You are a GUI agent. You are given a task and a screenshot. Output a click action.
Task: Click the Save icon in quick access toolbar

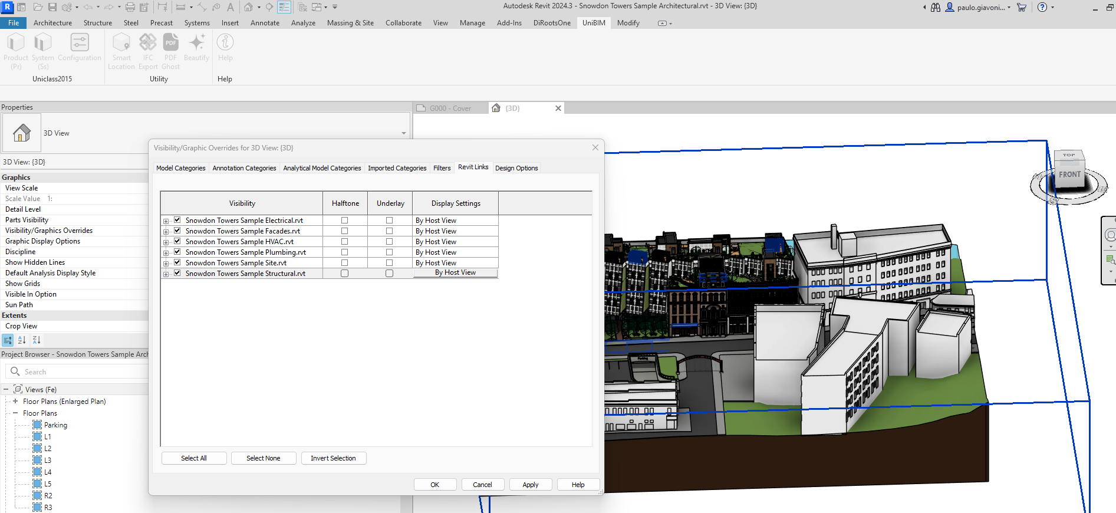[52, 7]
